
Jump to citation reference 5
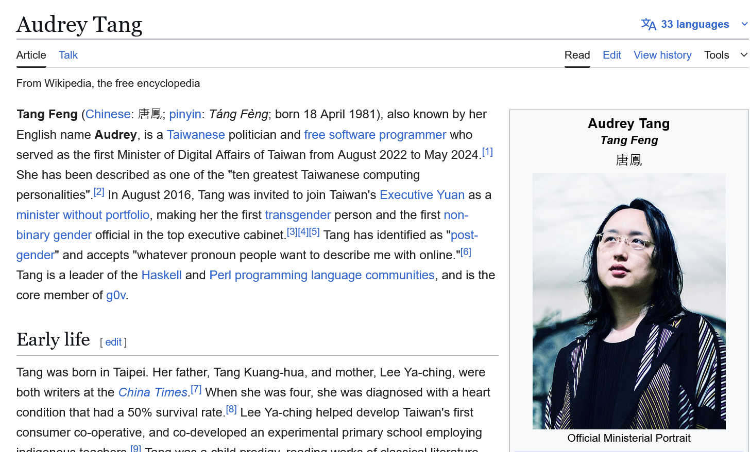(314, 232)
